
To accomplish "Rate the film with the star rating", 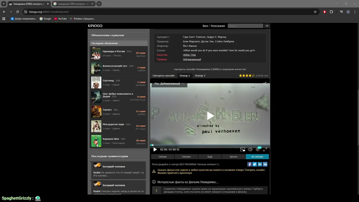I will [x=247, y=76].
